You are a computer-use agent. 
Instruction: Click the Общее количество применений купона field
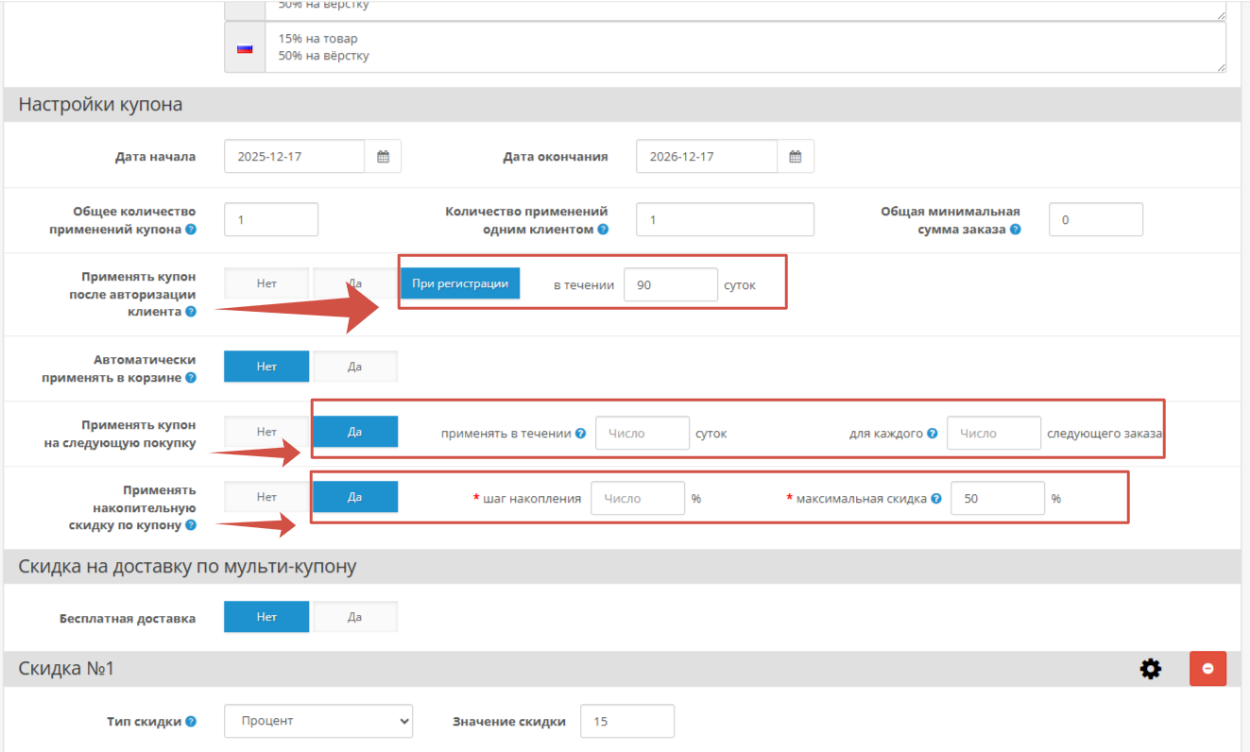pos(270,219)
